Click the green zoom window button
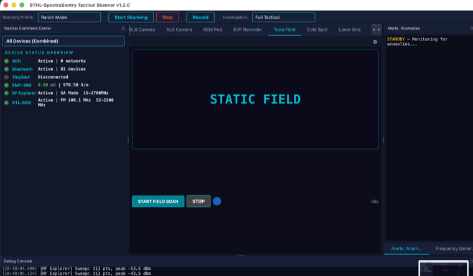Image resolution: width=473 pixels, height=276 pixels. pyautogui.click(x=22, y=5)
